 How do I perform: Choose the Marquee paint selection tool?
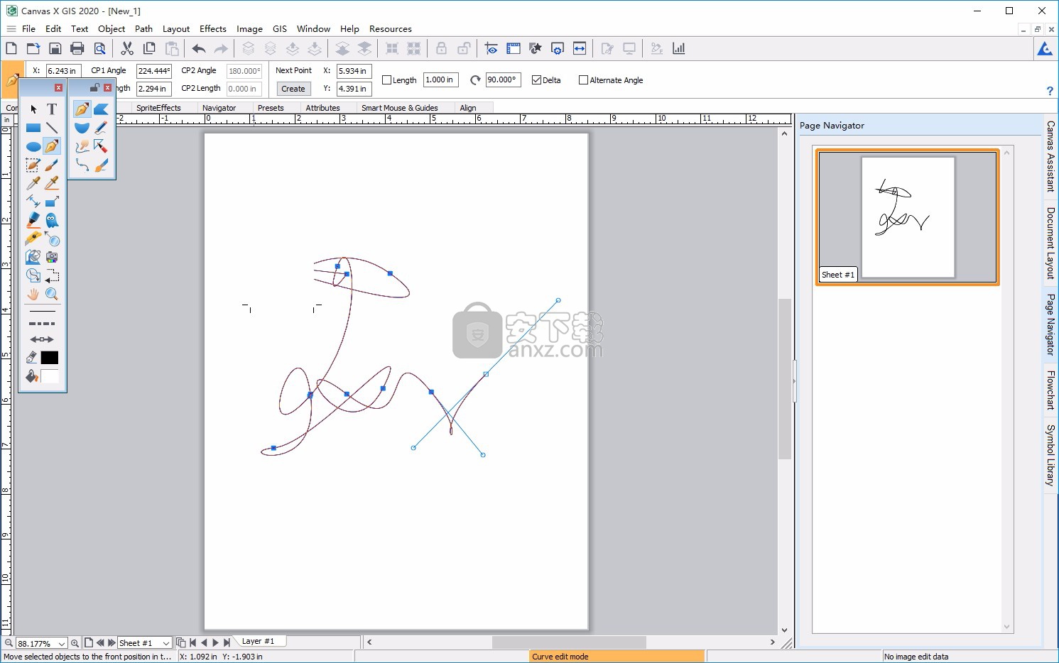tap(33, 165)
